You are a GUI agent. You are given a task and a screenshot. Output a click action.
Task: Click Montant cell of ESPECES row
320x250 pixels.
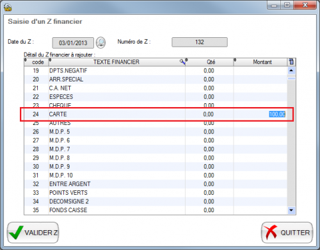coord(260,97)
